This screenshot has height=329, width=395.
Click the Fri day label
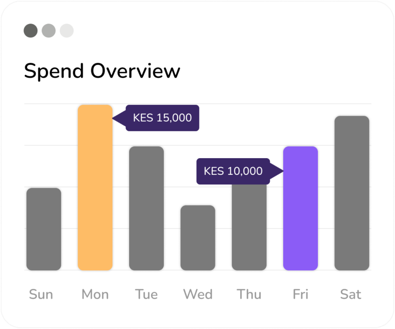(300, 294)
